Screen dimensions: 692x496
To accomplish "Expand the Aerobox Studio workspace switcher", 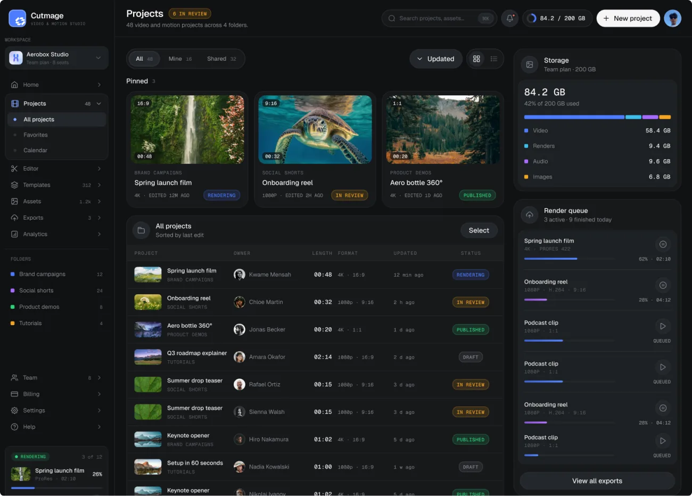I will click(56, 58).
